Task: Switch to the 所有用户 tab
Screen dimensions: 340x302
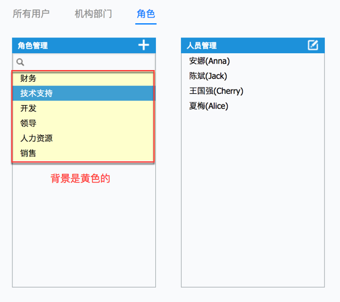Action: tap(31, 14)
